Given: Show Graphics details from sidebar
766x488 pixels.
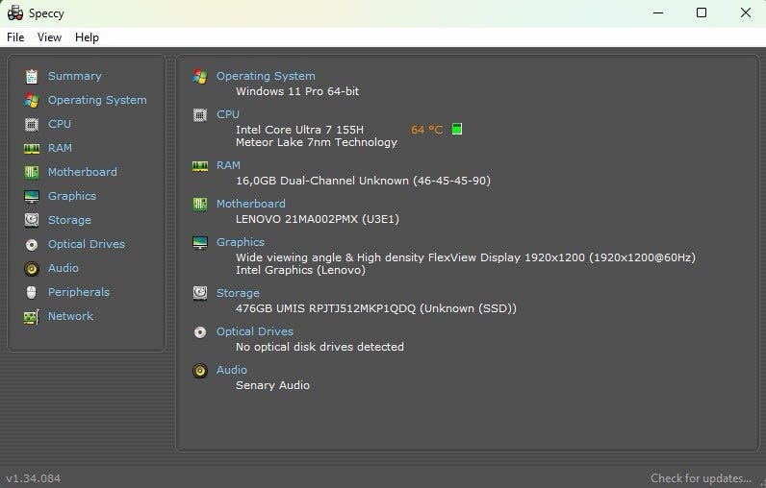Looking at the screenshot, I should (x=72, y=196).
